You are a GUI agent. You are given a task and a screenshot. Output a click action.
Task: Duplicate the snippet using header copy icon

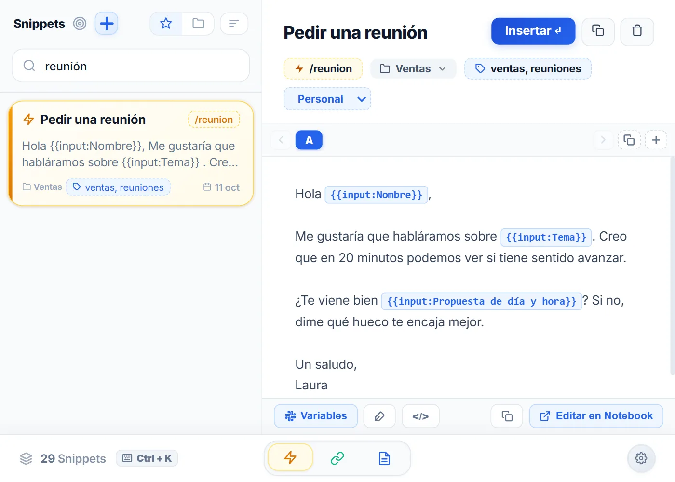(598, 31)
